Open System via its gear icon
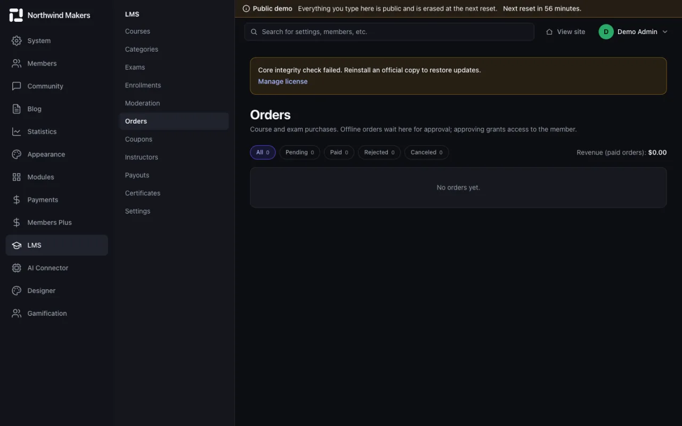The width and height of the screenshot is (682, 426). pos(17,40)
